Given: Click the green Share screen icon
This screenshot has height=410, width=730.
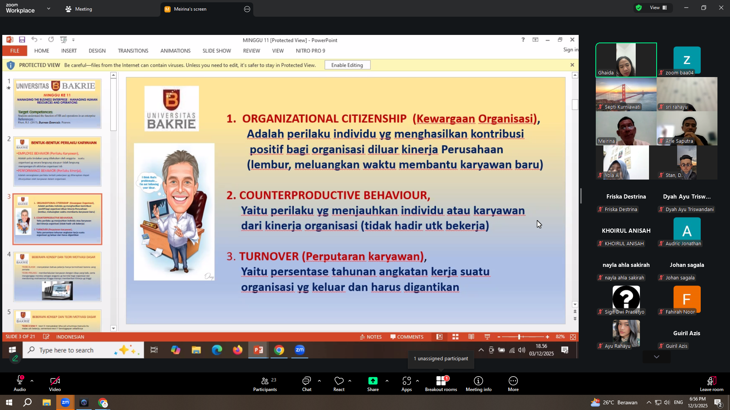Looking at the screenshot, I should [373, 381].
